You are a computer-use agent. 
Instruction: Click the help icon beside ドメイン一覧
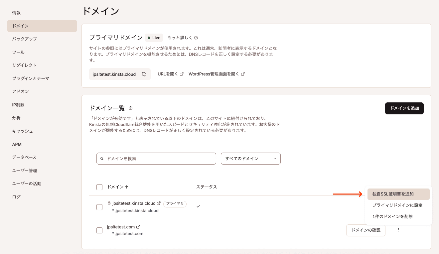click(x=130, y=108)
